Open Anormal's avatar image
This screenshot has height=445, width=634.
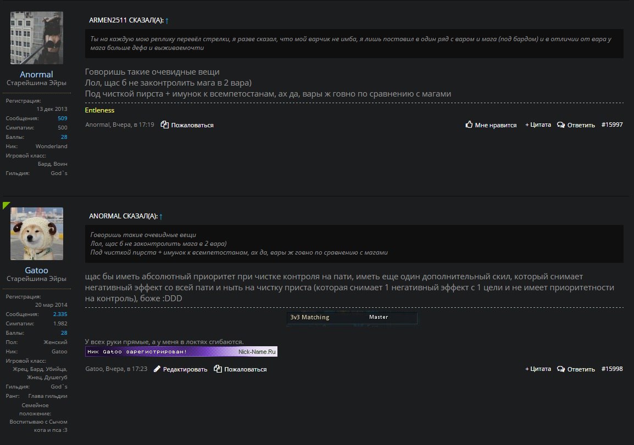pos(37,38)
